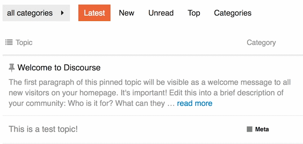Click the pinned topic's gray excerpt paragraph
The height and width of the screenshot is (144, 303).
tap(150, 93)
